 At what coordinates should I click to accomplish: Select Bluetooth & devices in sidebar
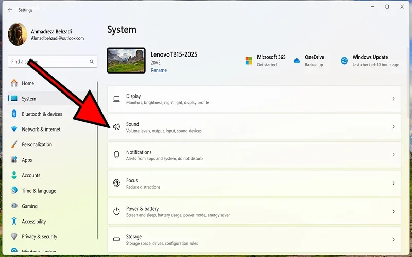42,114
